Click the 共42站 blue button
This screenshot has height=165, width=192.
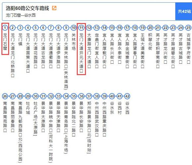tap(184, 11)
